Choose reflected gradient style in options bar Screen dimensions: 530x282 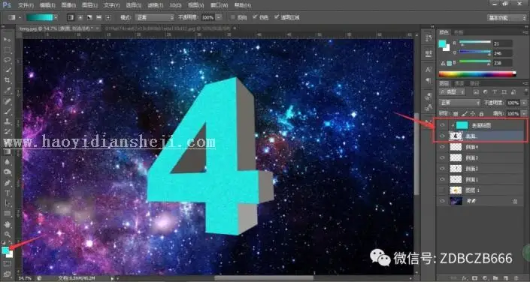(x=98, y=17)
